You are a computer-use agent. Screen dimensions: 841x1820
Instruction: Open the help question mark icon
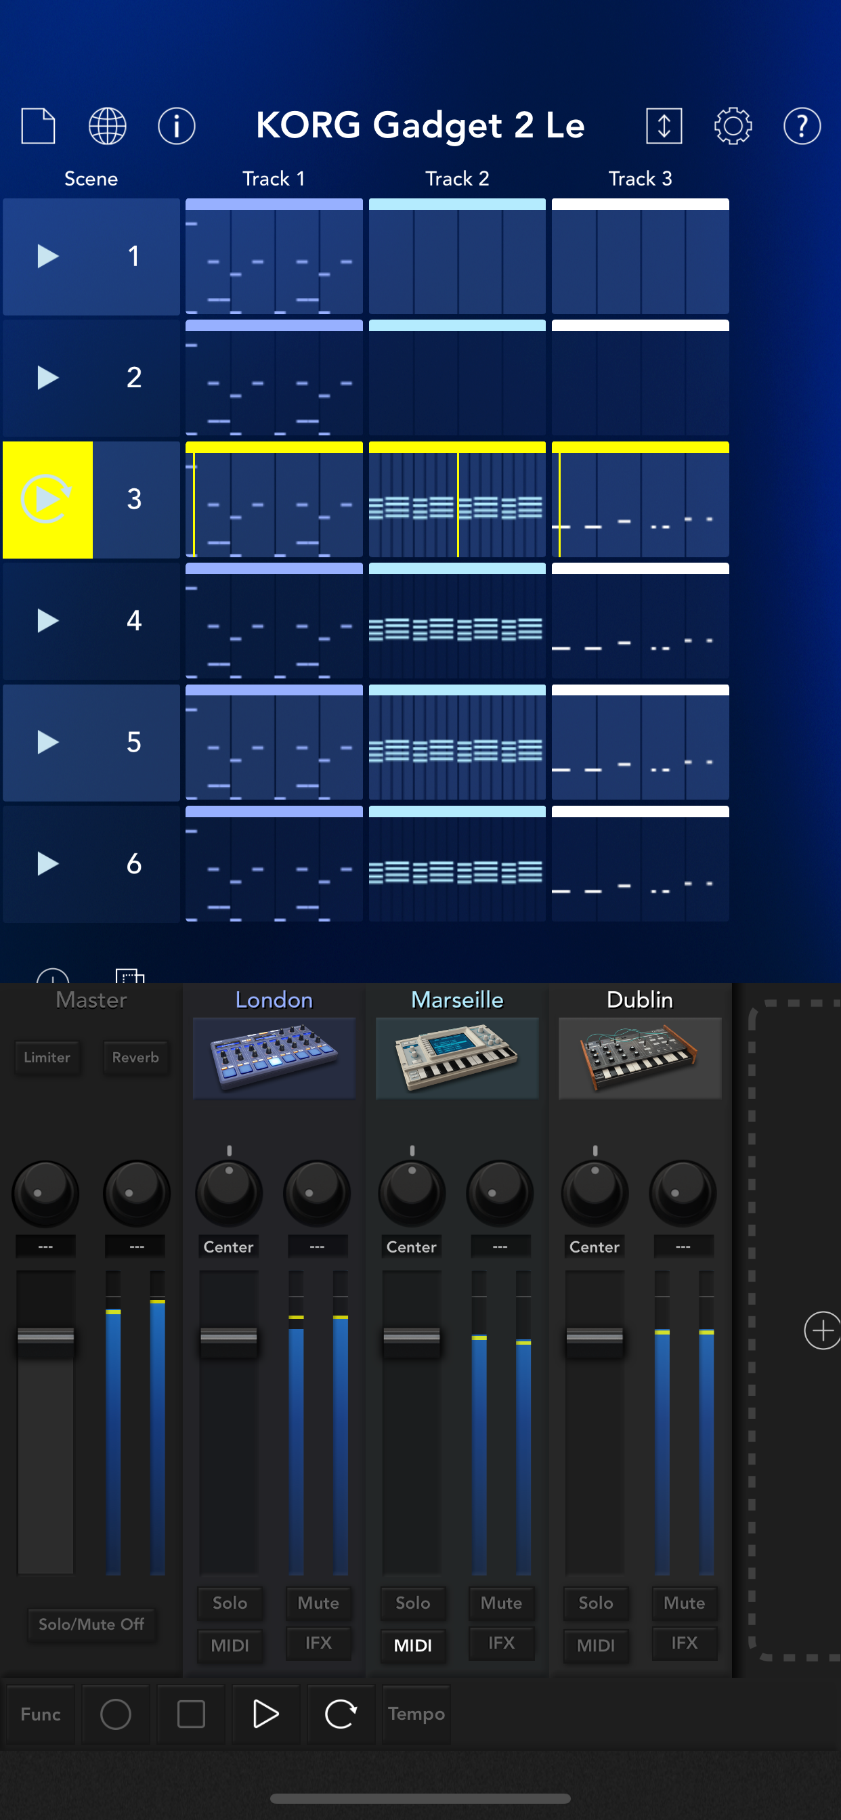tap(802, 126)
